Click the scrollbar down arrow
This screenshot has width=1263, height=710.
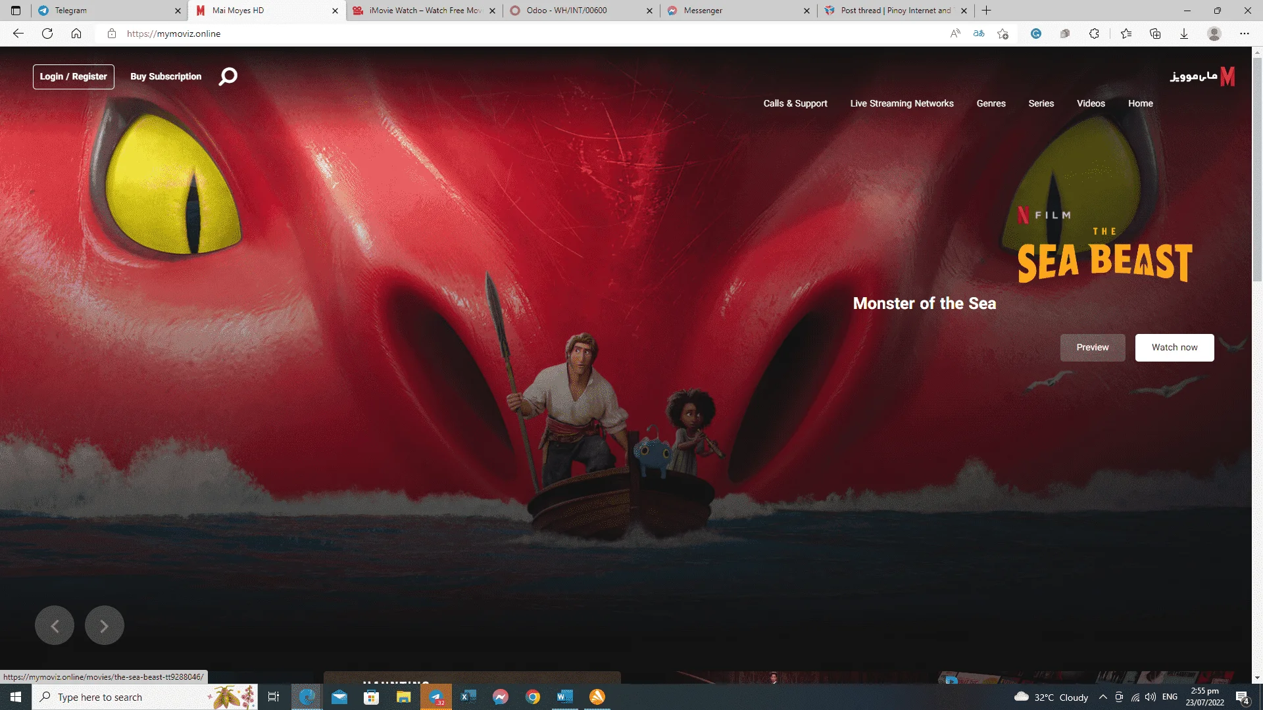[1257, 678]
